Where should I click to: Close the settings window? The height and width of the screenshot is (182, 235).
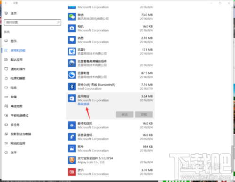coord(229,3)
